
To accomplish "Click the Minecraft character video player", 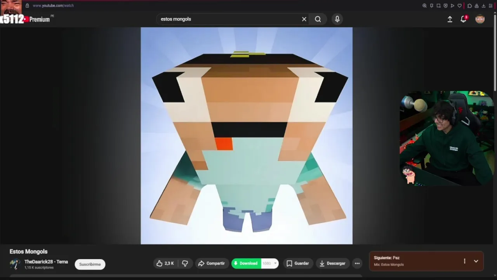I will 247,136.
